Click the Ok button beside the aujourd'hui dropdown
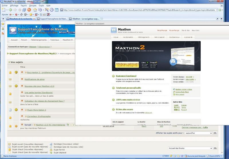Image resolution: width=229 pixels, height=159 pixels. 215,133
